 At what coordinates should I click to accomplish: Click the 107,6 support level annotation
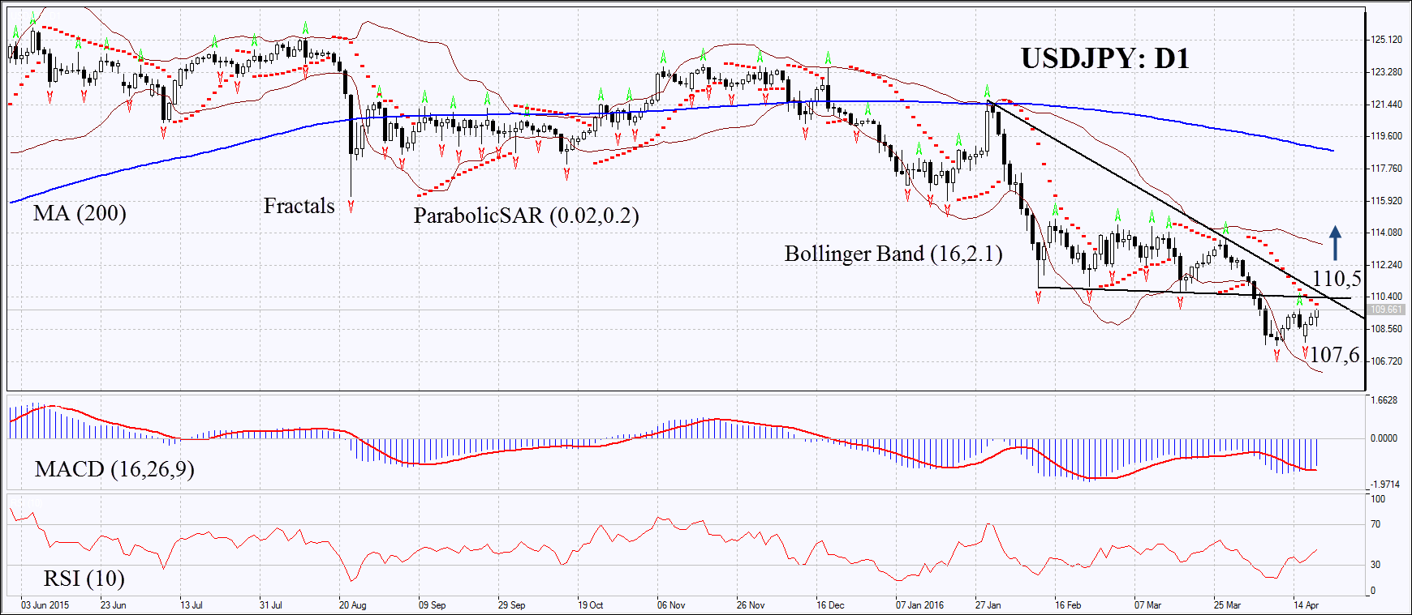click(1334, 354)
